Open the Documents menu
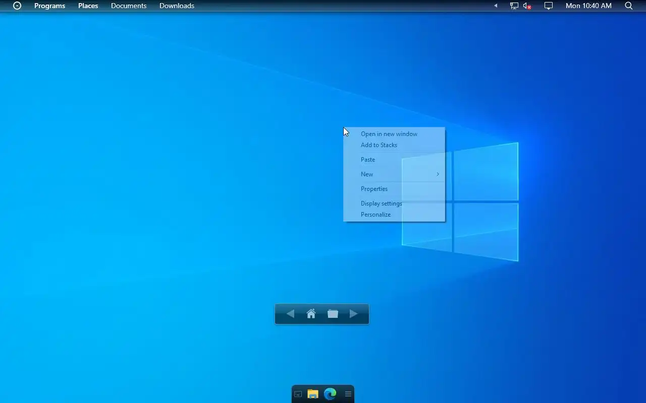The image size is (646, 403). pyautogui.click(x=129, y=6)
